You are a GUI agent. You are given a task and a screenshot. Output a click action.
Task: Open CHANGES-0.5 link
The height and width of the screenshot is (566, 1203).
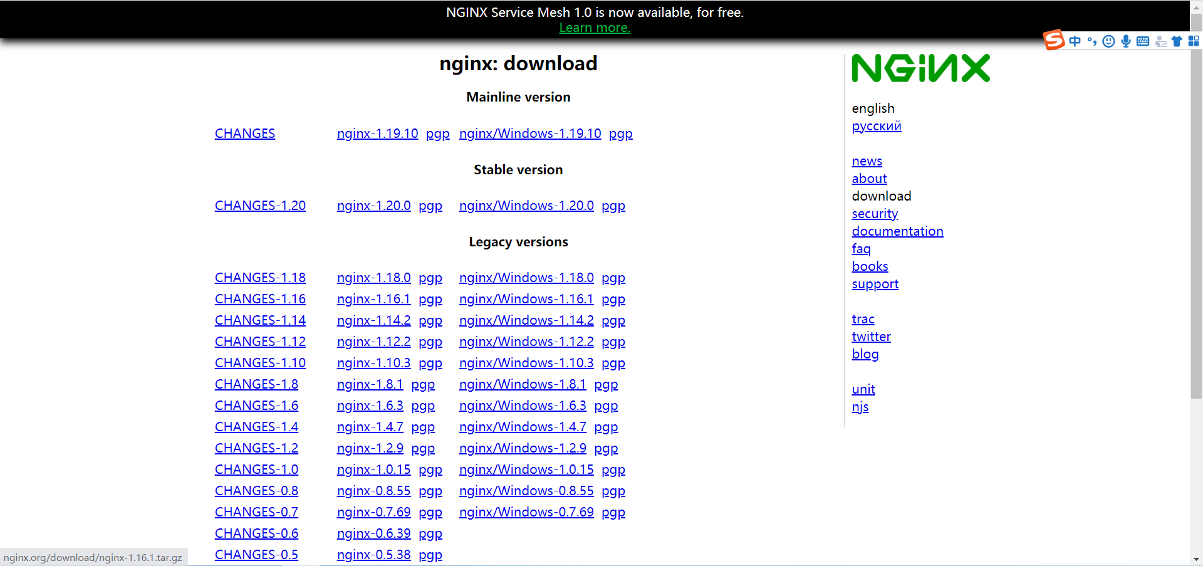tap(256, 555)
